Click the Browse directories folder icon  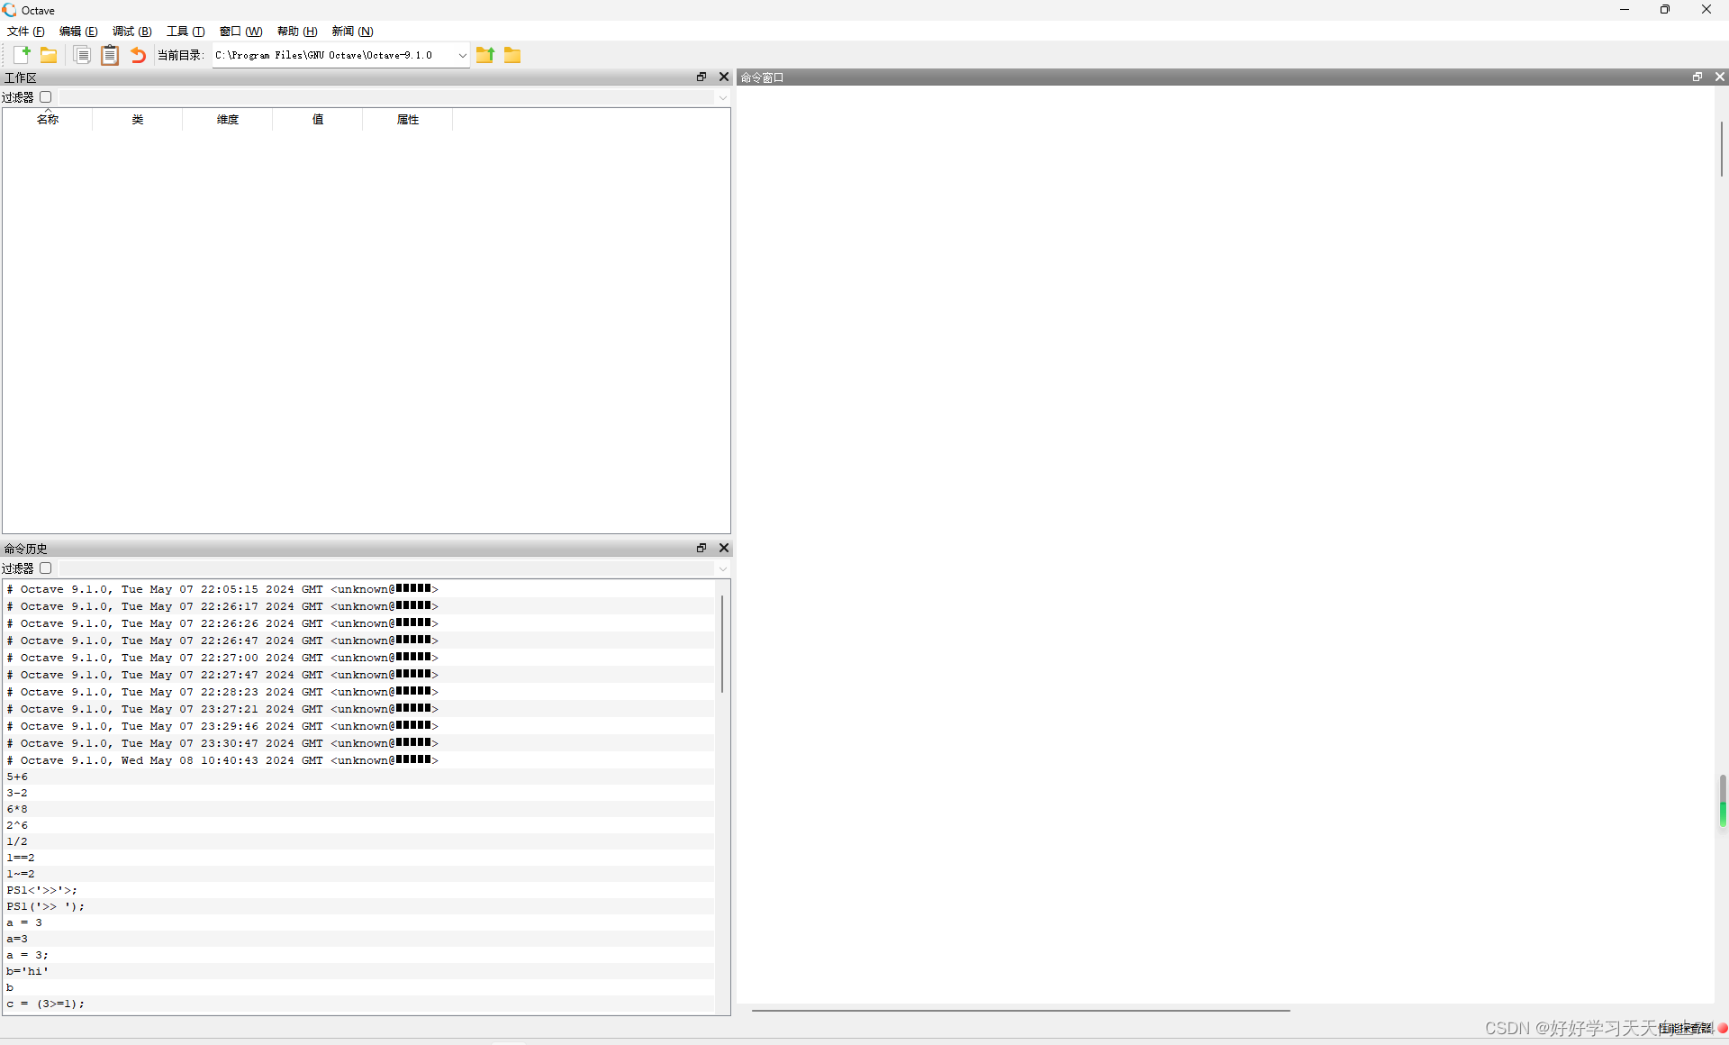point(512,55)
